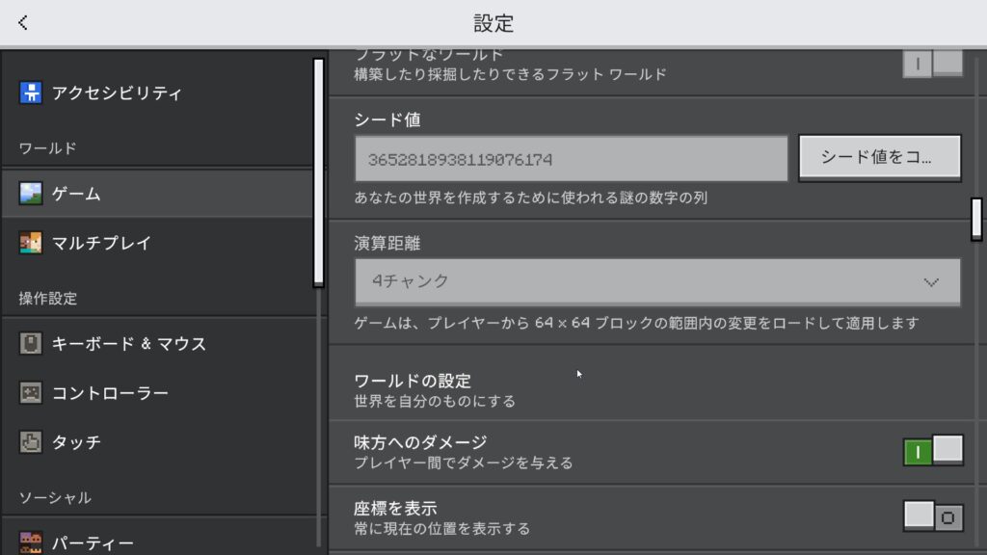
Task: Click the 操作設定 category header
Action: pyautogui.click(x=48, y=299)
